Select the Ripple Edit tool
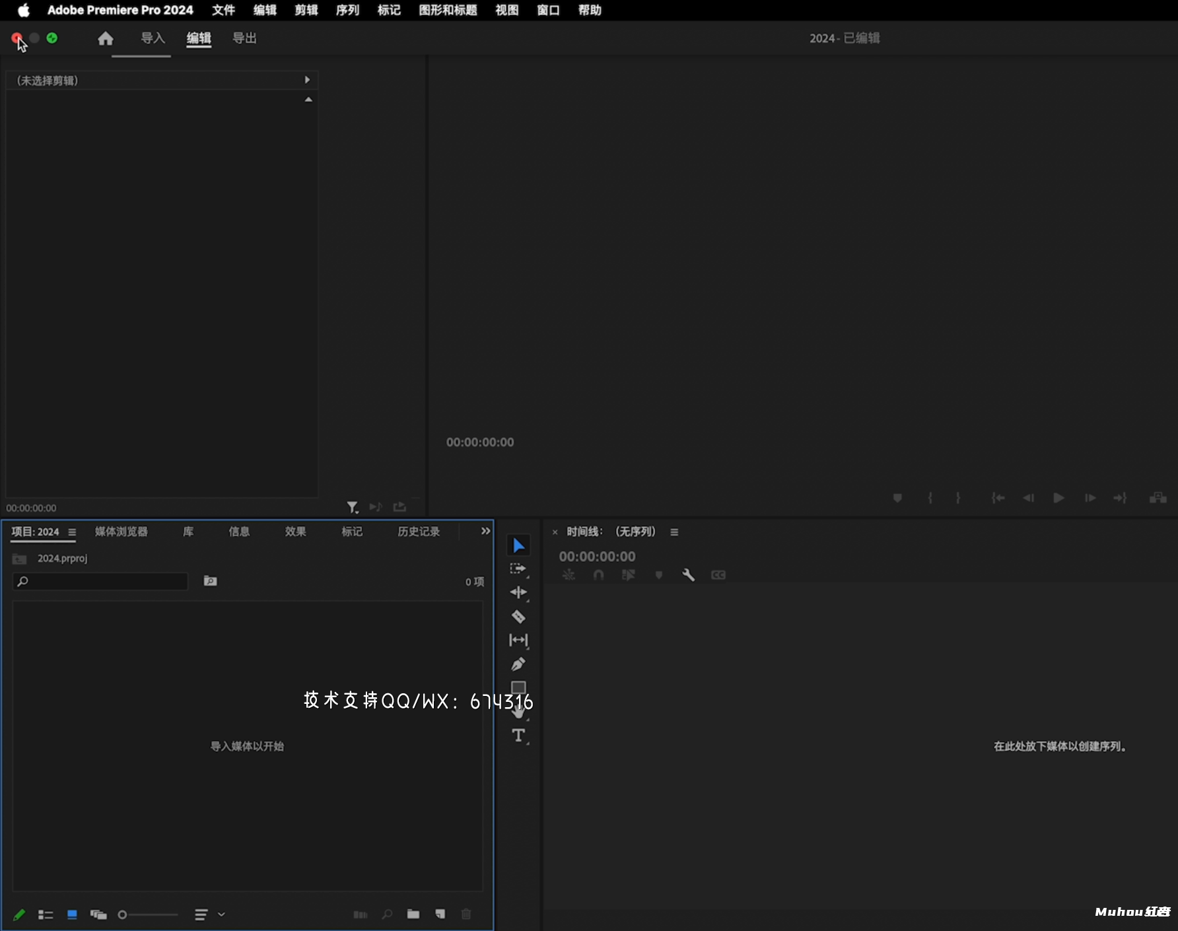Screen dimensions: 1178x931 518,592
